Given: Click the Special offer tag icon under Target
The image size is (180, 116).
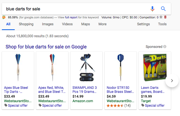Looking at the screenshot, I should pyautogui.click(x=143, y=105).
